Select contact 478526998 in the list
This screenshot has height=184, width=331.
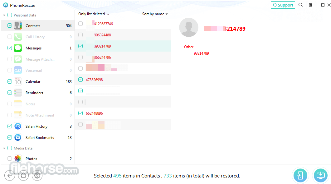(123, 80)
